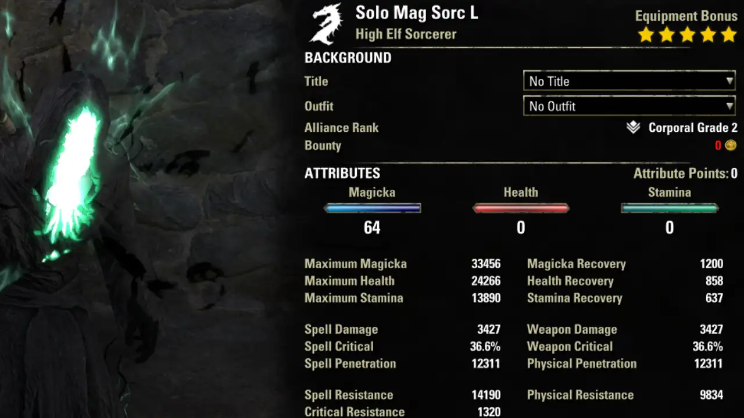Screen dimensions: 744x418
Task: Click the Maximum Magicka stat row
Action: (402, 264)
